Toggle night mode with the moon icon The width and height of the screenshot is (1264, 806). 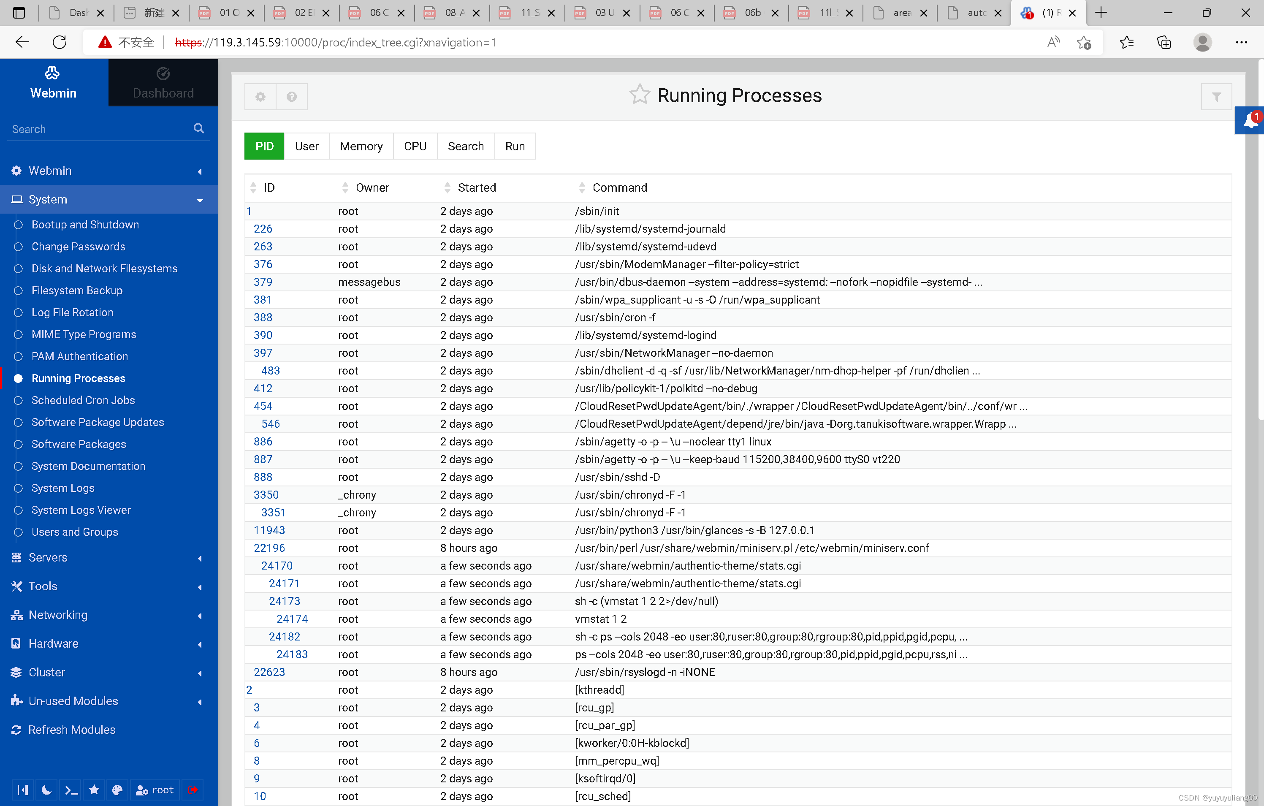click(46, 790)
